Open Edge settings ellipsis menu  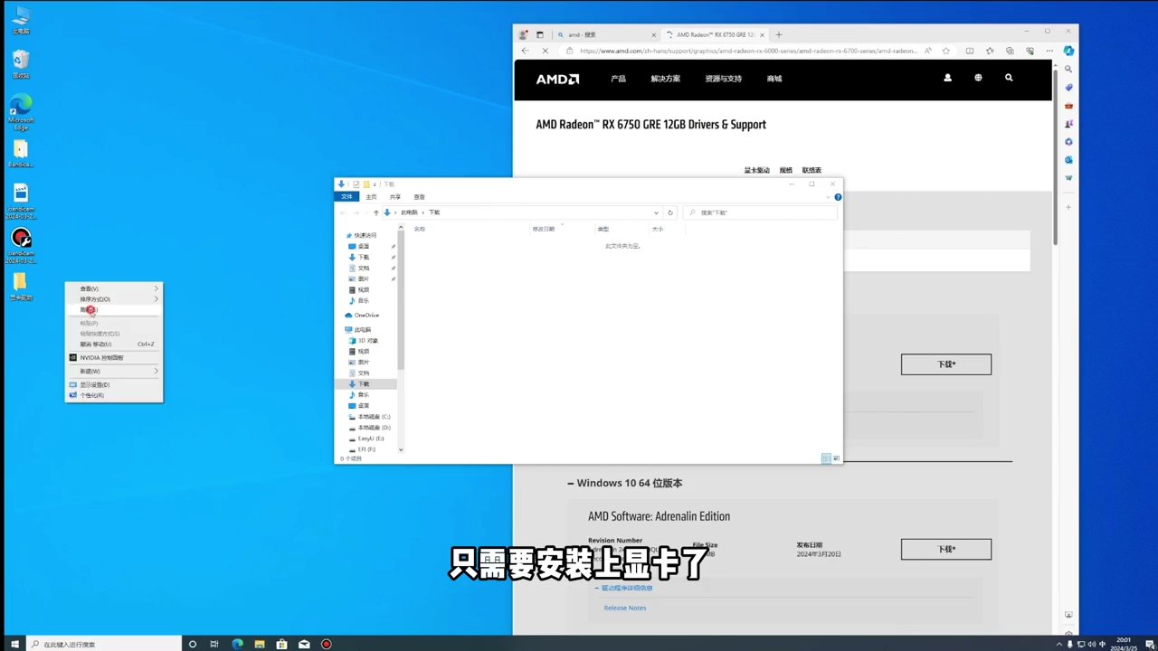coord(1049,51)
